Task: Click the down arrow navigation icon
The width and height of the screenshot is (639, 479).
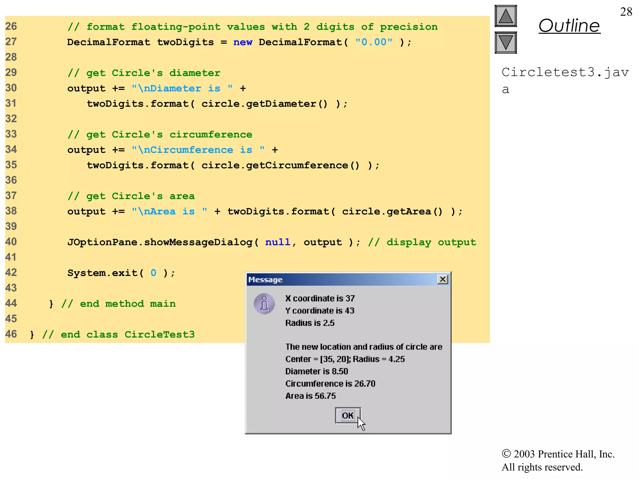Action: 505,42
